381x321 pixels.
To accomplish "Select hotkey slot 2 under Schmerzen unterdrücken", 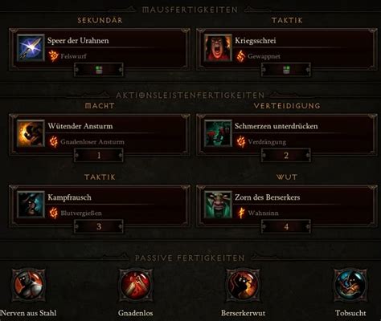I will pos(286,156).
